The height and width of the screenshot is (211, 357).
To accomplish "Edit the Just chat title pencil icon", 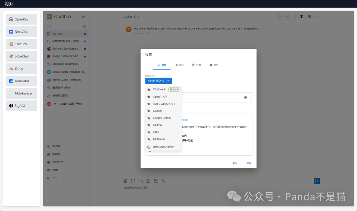I will (139, 17).
